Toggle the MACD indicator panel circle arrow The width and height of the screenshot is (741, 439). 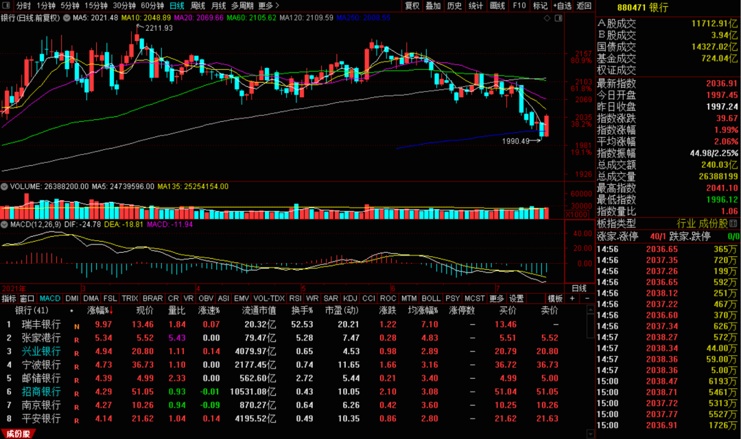[x=4, y=225]
